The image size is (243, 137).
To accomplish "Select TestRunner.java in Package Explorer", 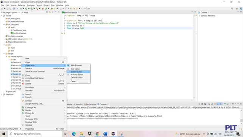I will click(x=20, y=30).
